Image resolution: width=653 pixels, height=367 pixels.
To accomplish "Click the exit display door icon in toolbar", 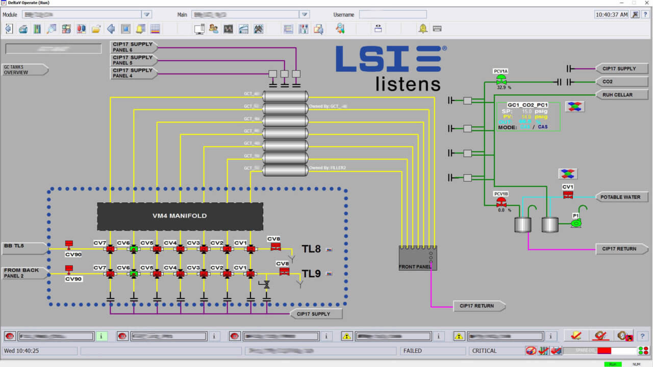I will pos(9,29).
